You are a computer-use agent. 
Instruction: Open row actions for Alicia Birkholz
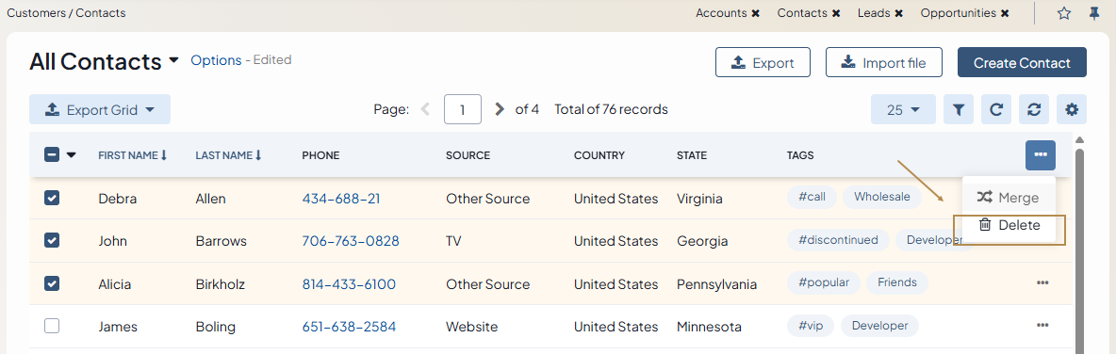[1042, 282]
